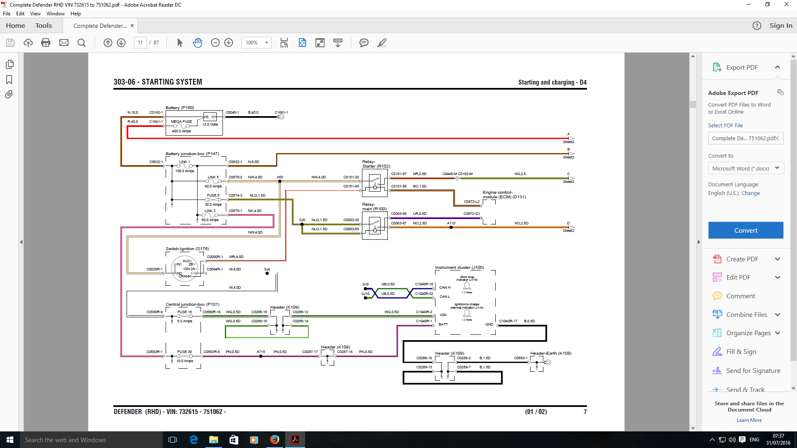The image size is (797, 448).
Task: Collapse the Export PDF section
Action: [777, 67]
